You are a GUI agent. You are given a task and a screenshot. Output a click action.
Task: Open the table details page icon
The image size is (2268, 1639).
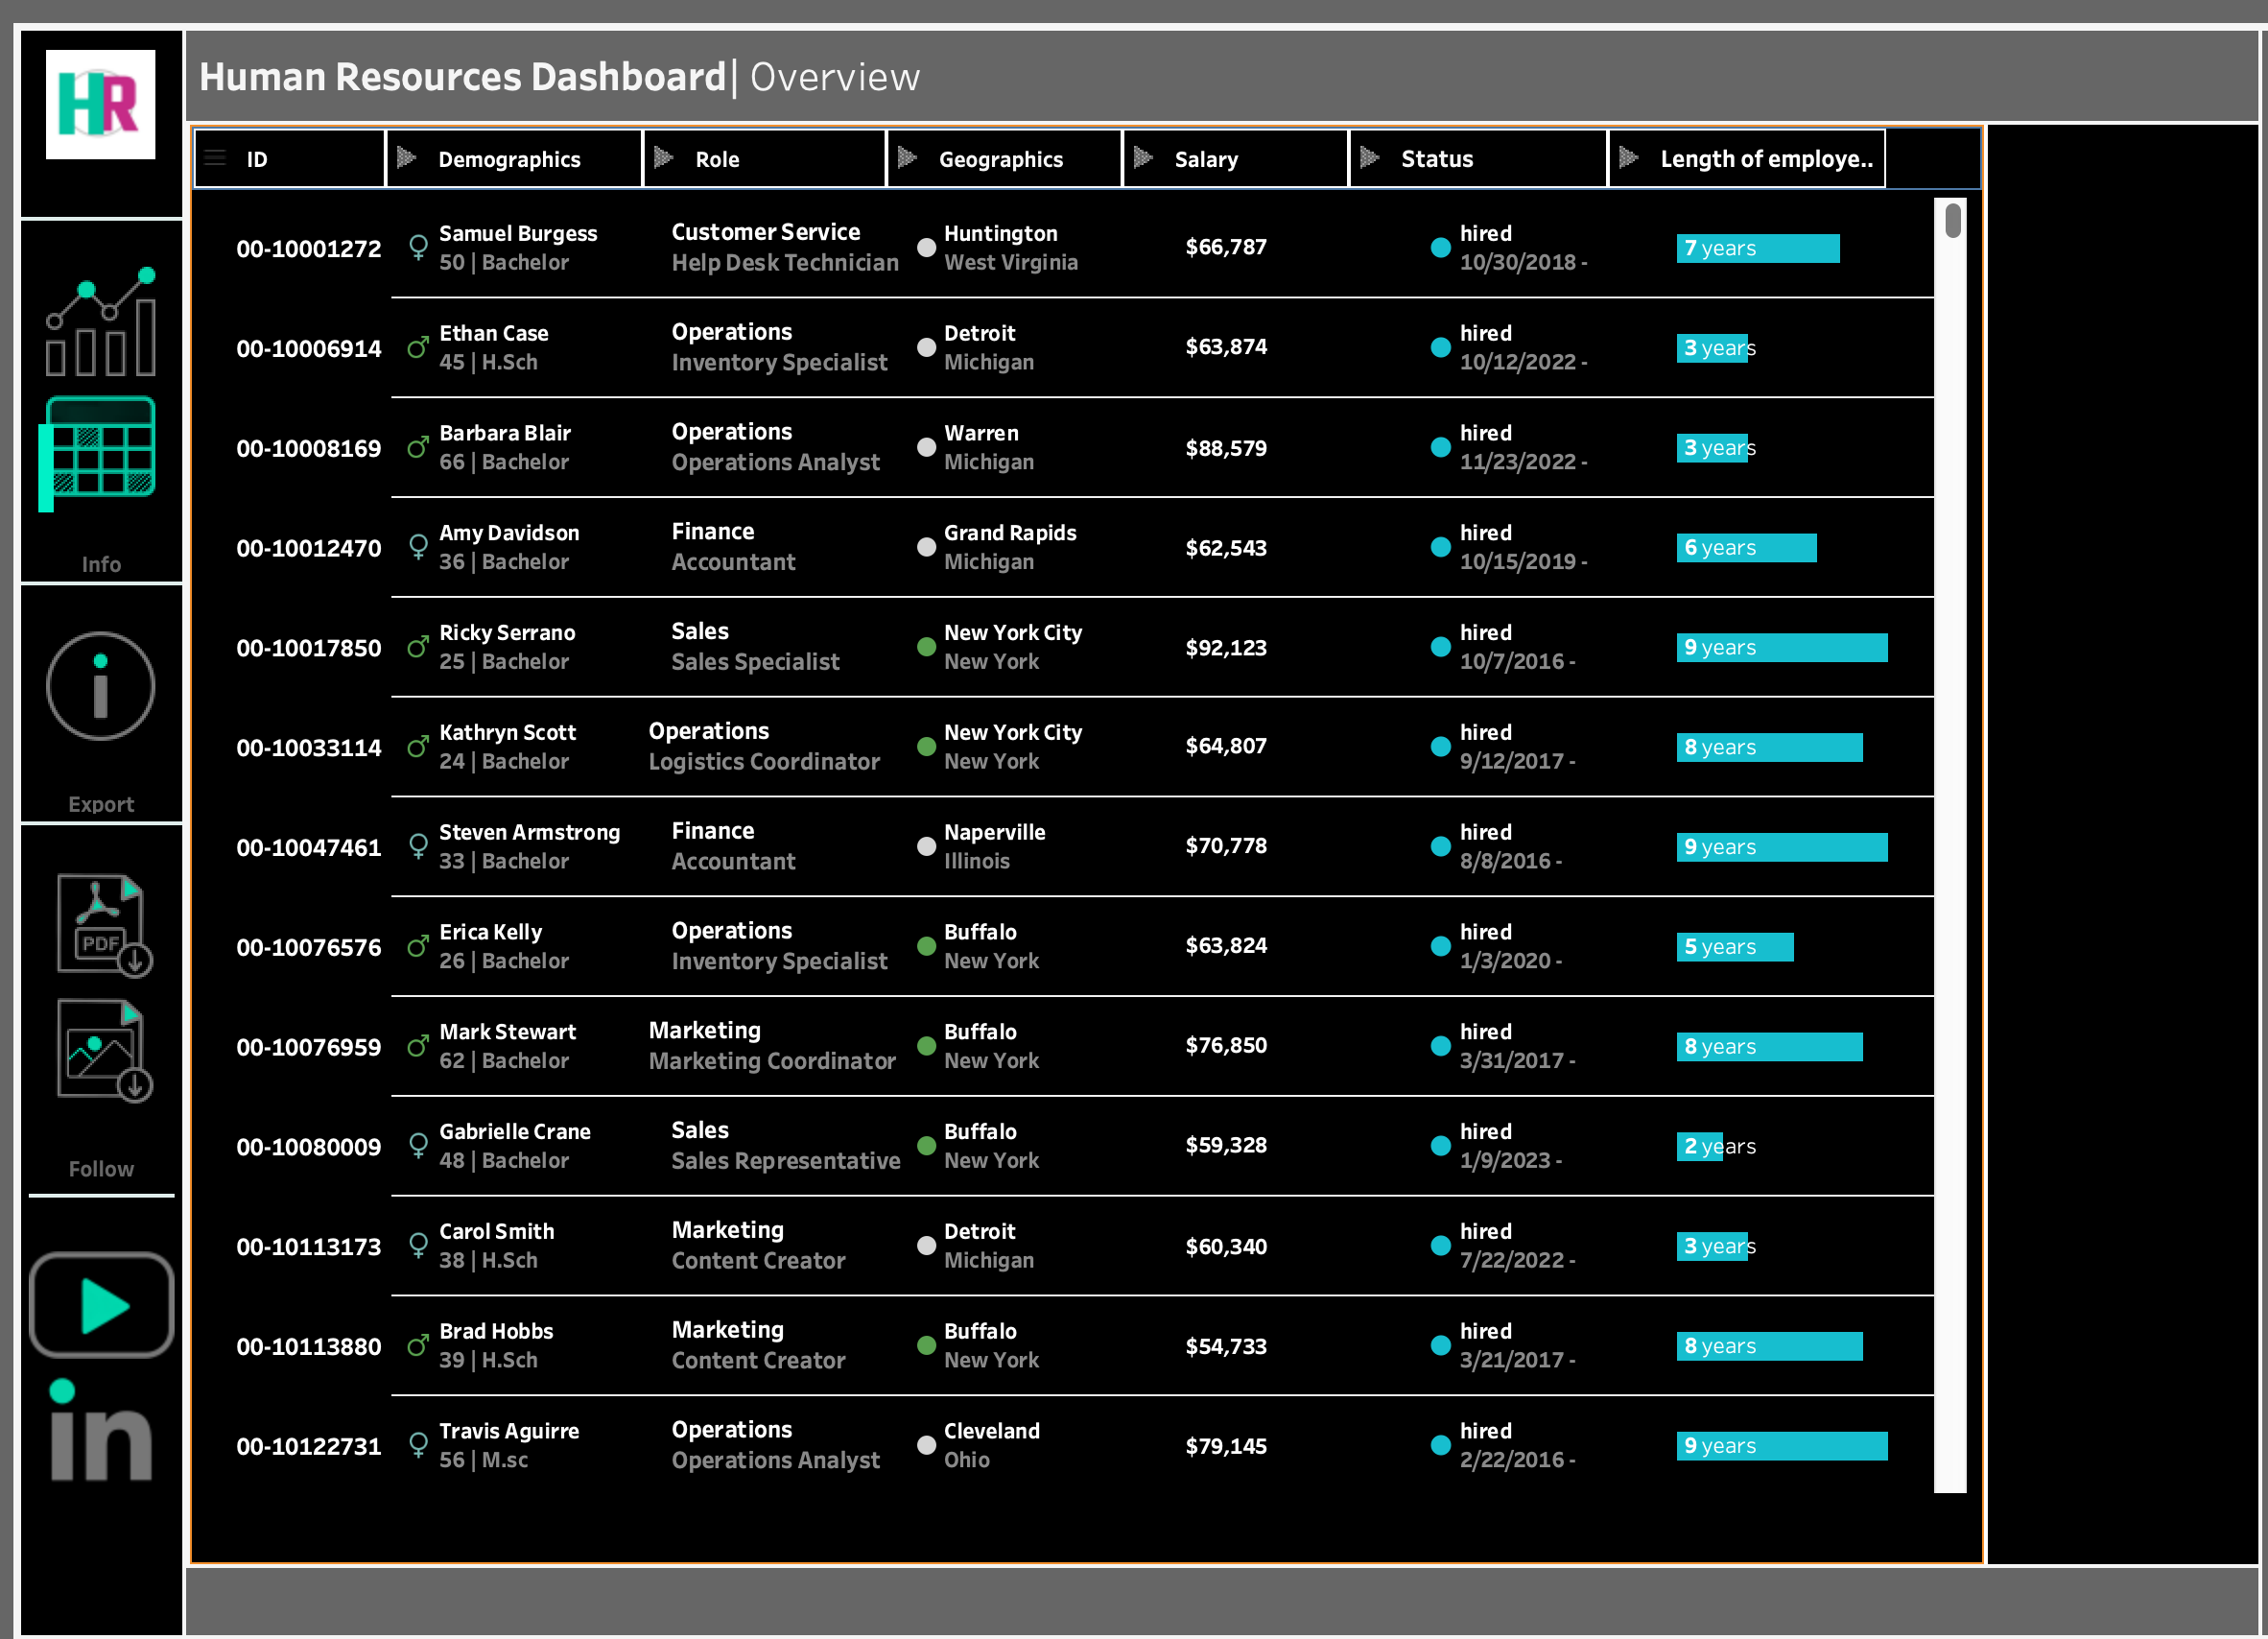(100, 450)
